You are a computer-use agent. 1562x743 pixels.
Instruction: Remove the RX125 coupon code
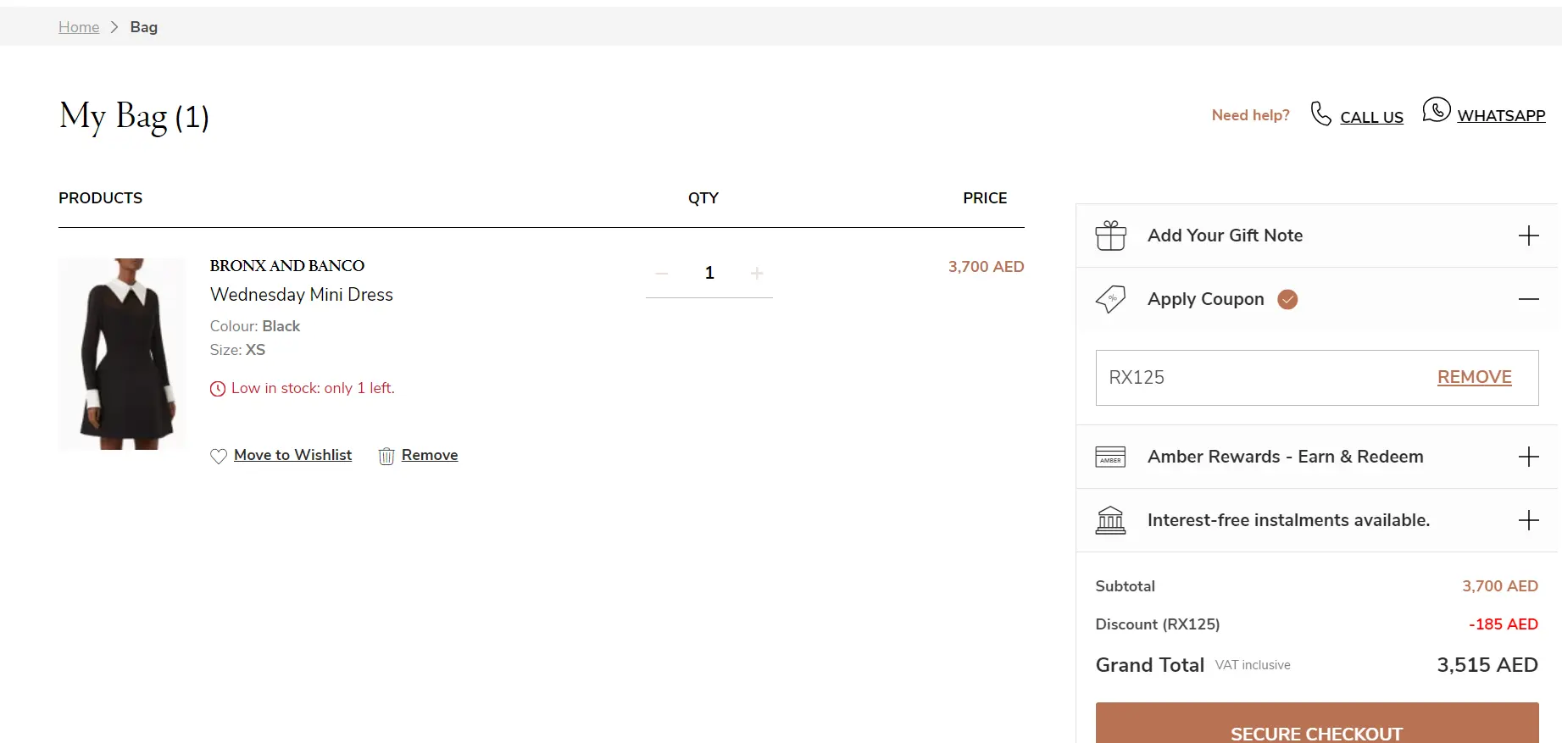click(1474, 377)
